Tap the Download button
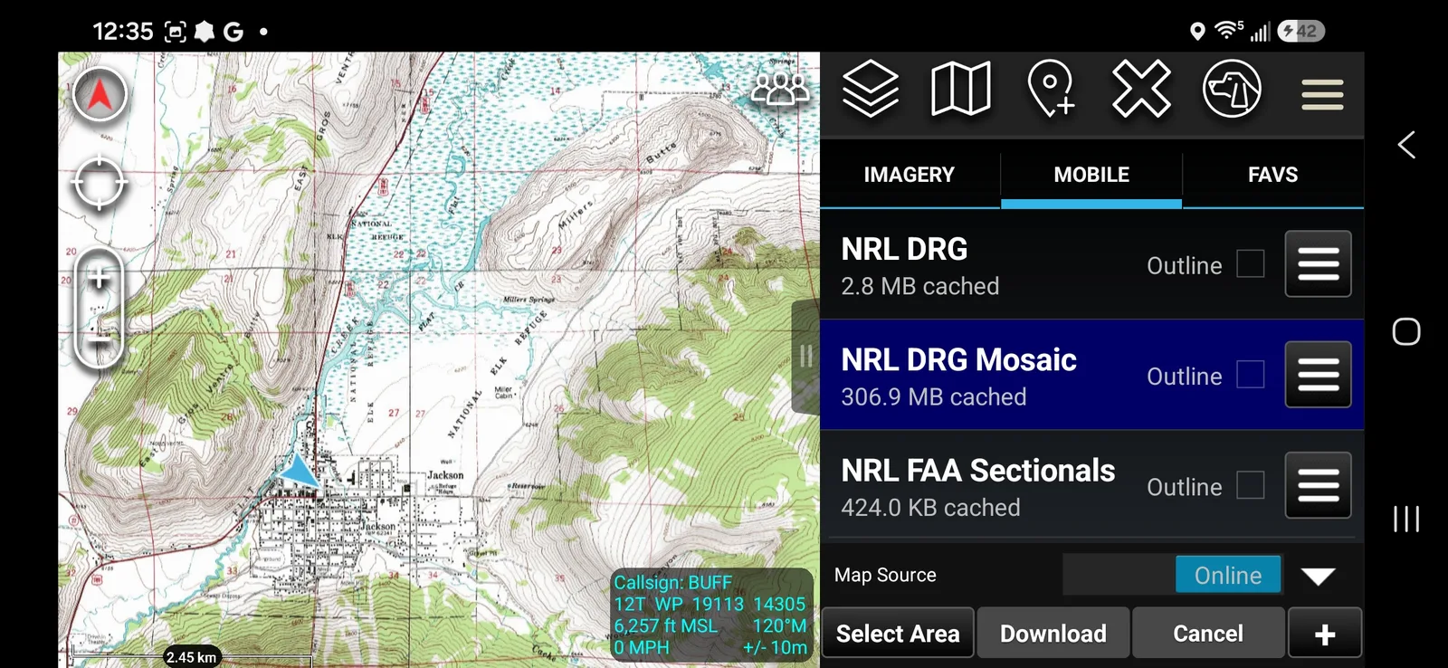Screen dimensions: 1448x668 (x=1053, y=633)
